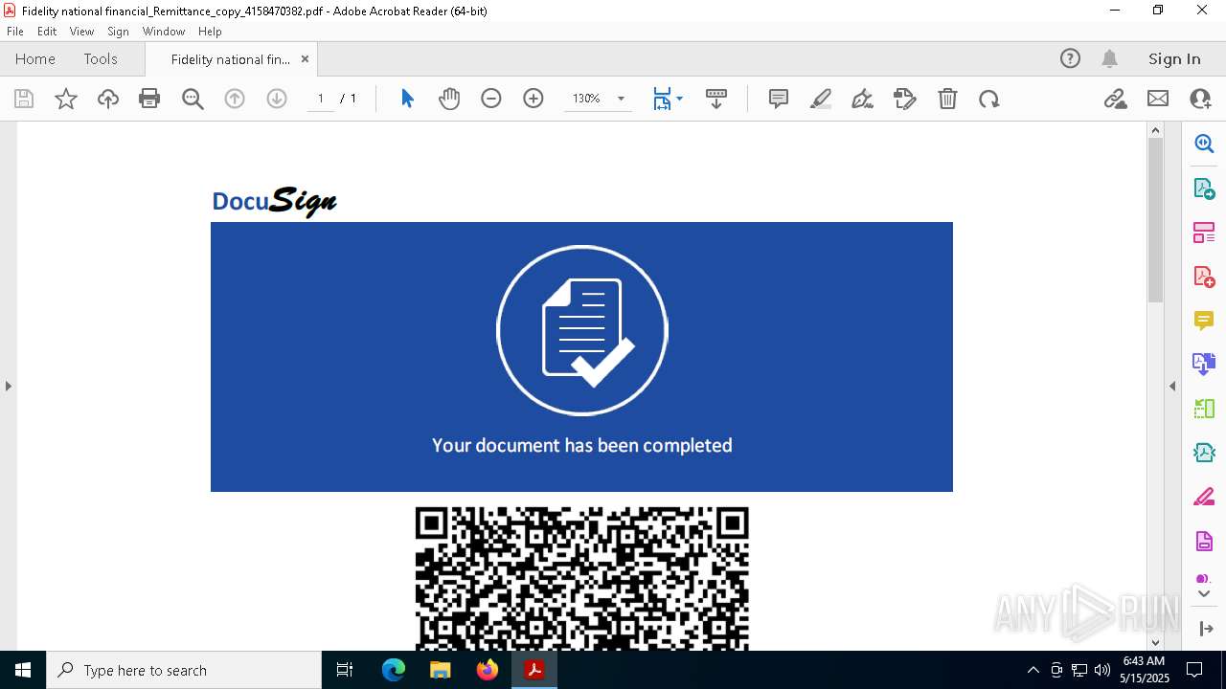Click the Fit page width tool
1226x689 pixels.
pyautogui.click(x=662, y=99)
